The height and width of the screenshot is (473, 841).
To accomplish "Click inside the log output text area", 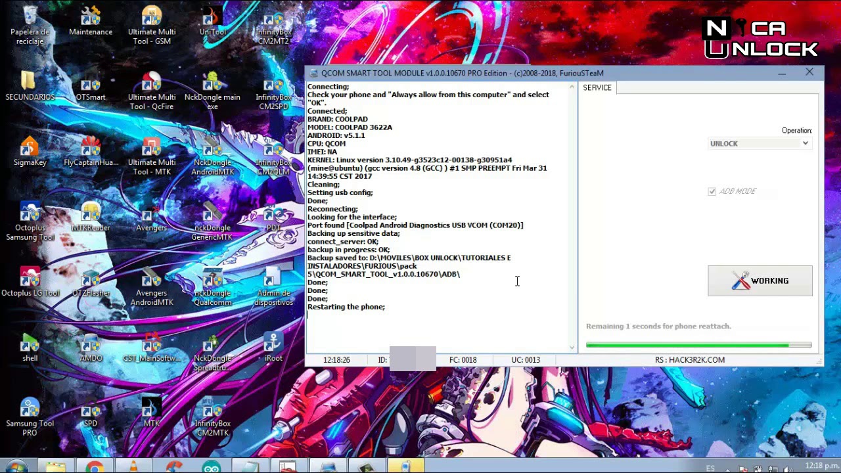I will point(436,217).
